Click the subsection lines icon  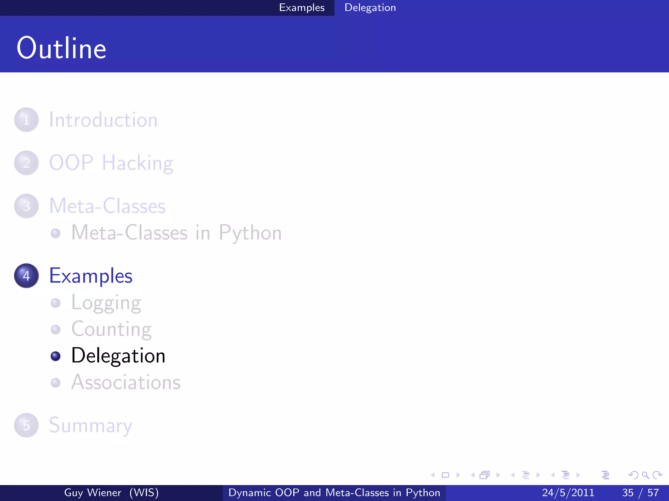pos(526,475)
